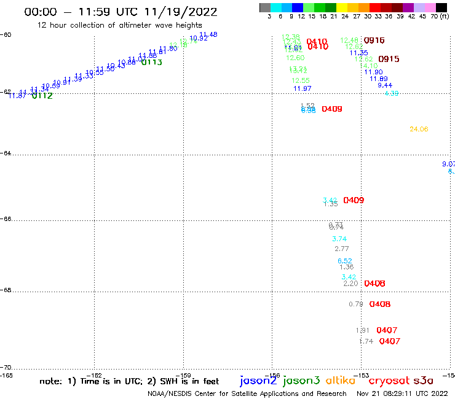Screen dimensions: 455x399
Task: Select the blue value "11.48" at track top
Action: [208, 34]
